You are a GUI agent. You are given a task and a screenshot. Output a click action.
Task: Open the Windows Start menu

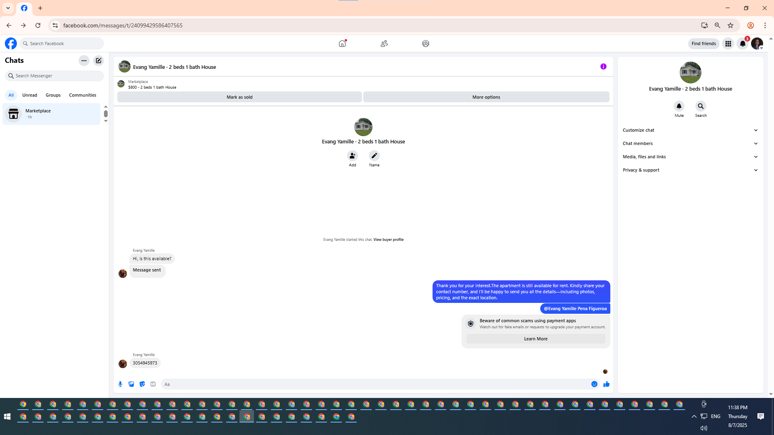[7, 416]
